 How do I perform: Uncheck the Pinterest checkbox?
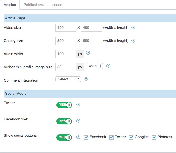click(x=154, y=137)
